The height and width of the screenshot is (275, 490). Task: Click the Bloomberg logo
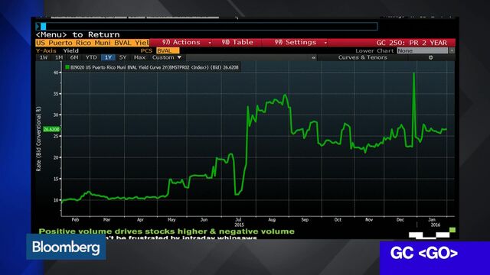(x=66, y=247)
